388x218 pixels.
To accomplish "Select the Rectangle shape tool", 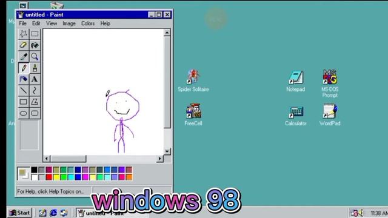I will click(x=24, y=102).
